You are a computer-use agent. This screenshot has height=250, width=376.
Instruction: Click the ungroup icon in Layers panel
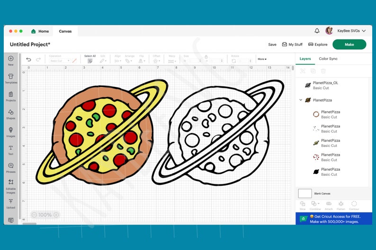tap(303, 71)
